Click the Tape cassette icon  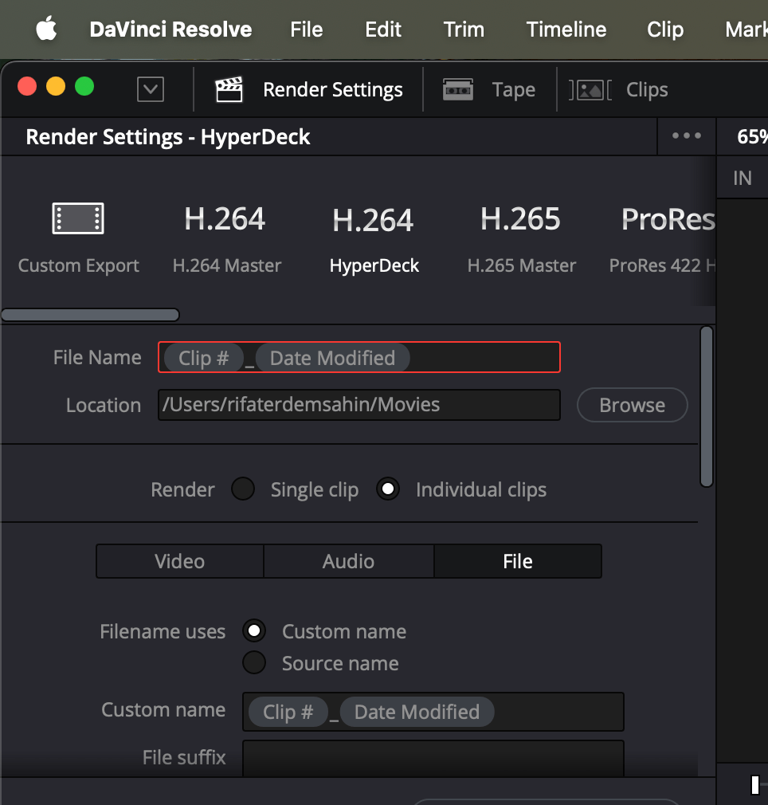(x=457, y=89)
